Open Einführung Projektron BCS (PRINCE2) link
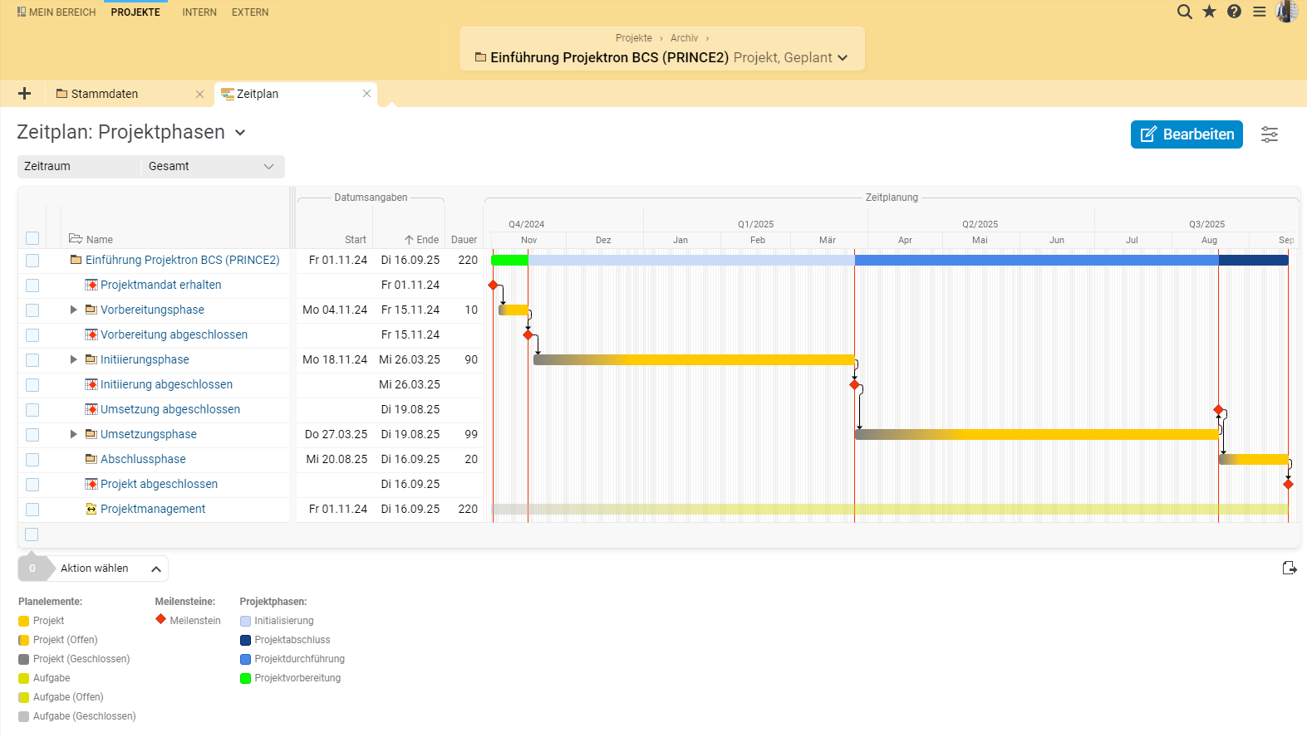1307x737 pixels. 183,260
